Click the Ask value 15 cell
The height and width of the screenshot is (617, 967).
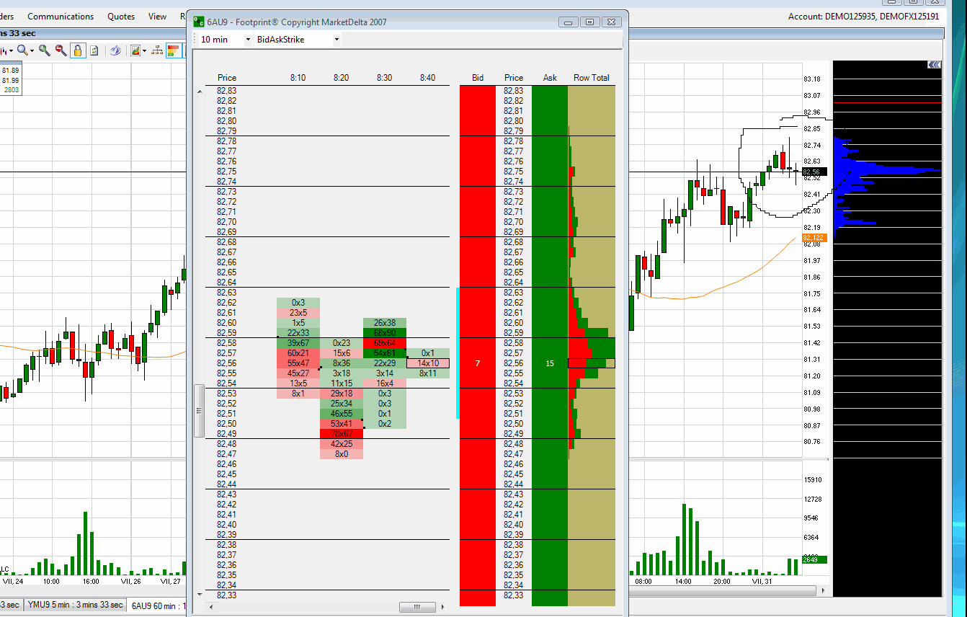550,363
